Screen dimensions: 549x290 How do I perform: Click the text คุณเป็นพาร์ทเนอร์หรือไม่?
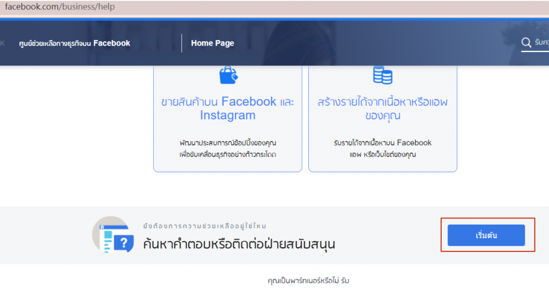click(304, 280)
